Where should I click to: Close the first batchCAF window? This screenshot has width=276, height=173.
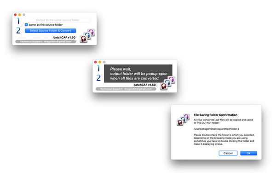pyautogui.click(x=15, y=15)
